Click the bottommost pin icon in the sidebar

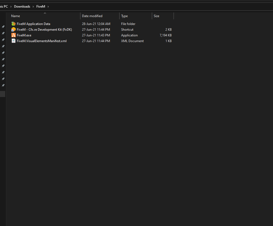(3, 85)
